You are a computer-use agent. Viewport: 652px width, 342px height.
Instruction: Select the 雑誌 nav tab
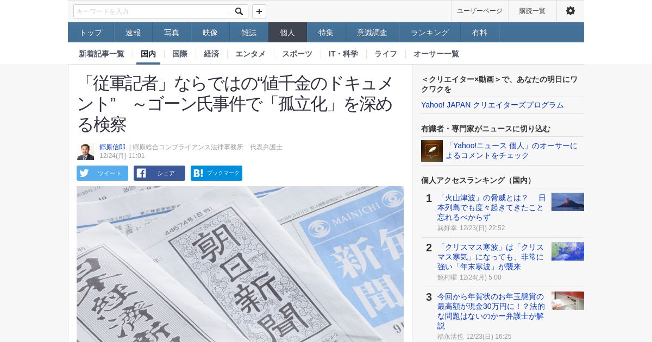pos(249,33)
